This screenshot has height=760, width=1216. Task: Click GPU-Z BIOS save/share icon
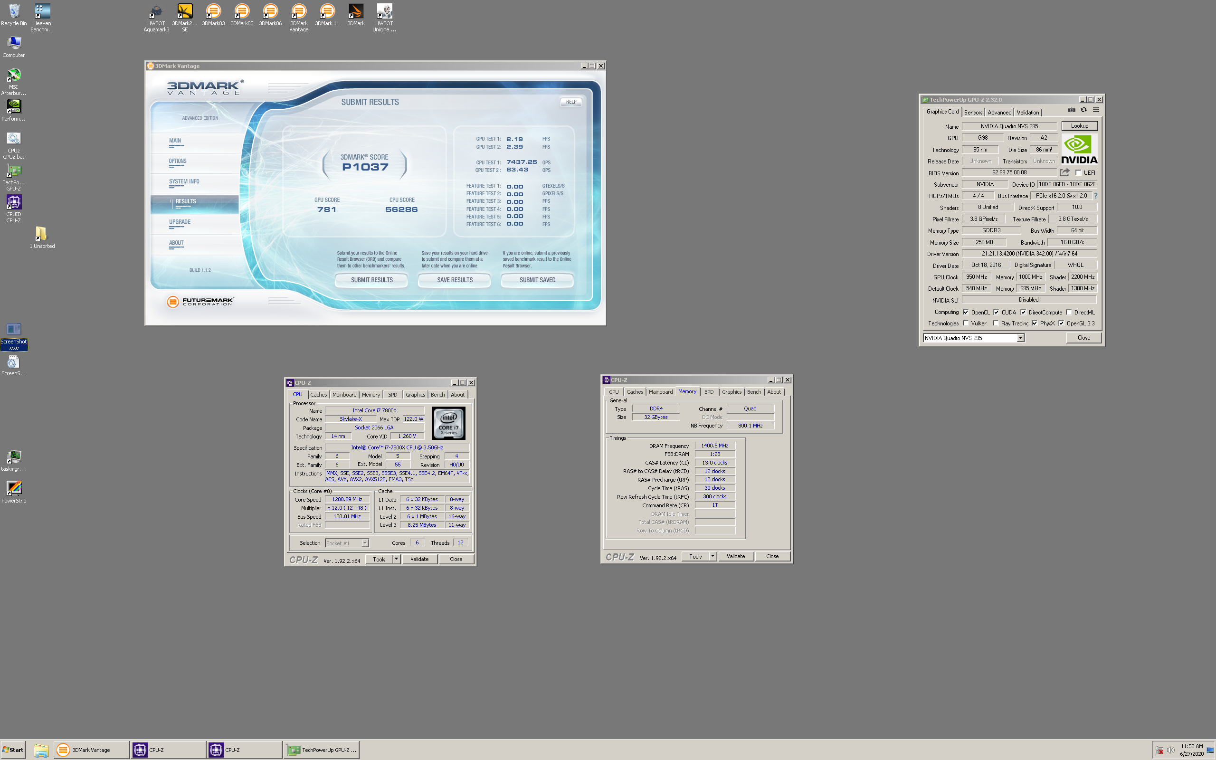1064,172
